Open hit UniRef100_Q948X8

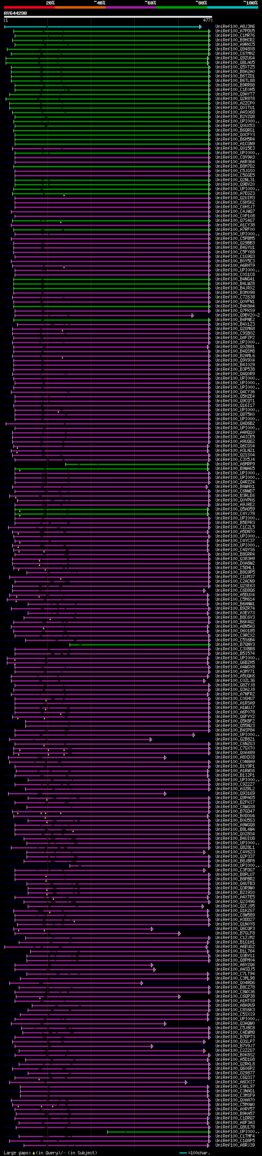point(235,49)
